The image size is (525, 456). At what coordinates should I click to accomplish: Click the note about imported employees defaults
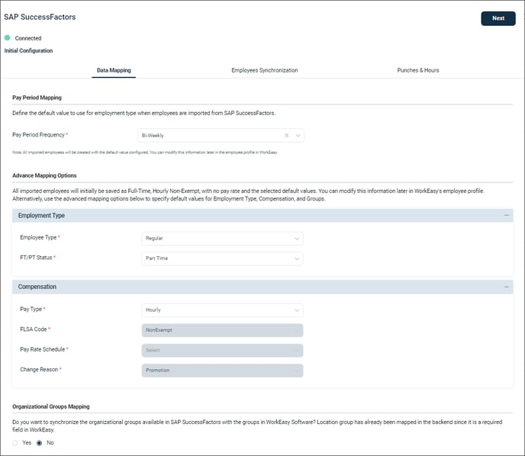coord(145,153)
